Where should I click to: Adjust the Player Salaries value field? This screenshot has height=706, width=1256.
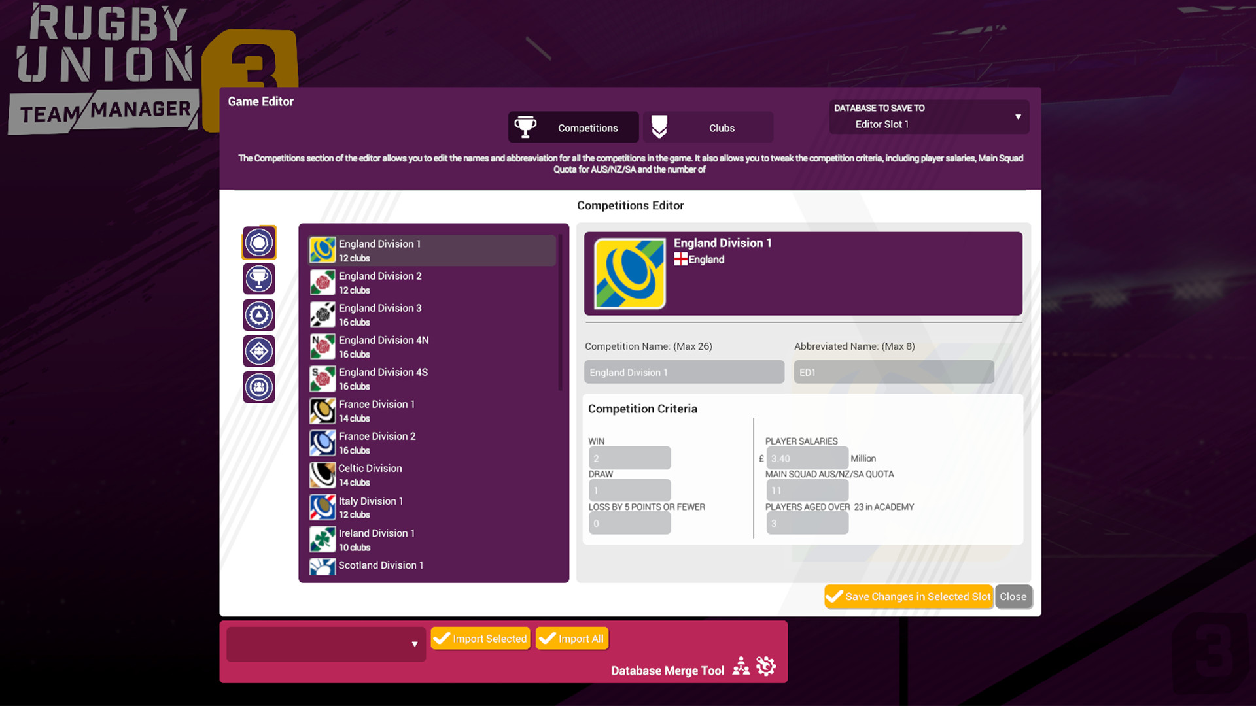806,457
